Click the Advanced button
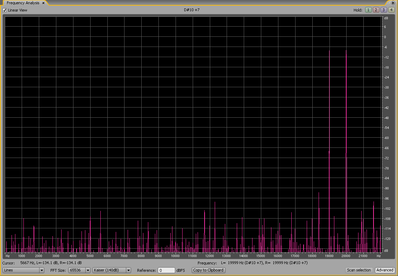 pos(385,270)
